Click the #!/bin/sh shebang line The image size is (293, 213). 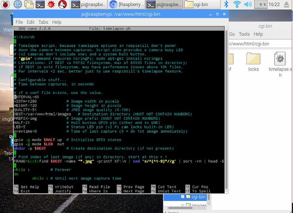(x=24, y=37)
